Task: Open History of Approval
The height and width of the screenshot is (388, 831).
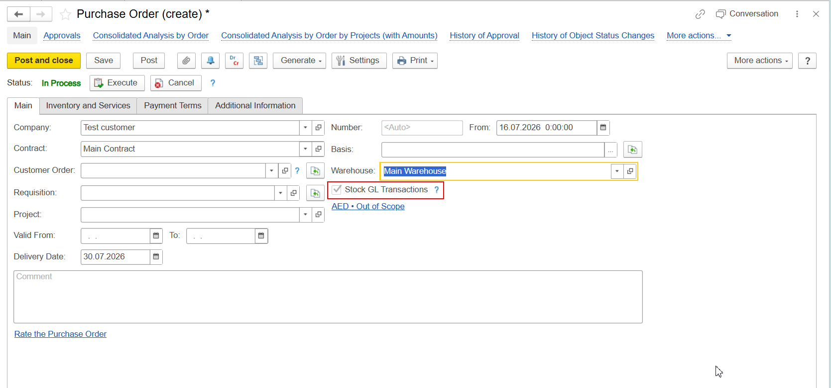Action: [x=484, y=36]
